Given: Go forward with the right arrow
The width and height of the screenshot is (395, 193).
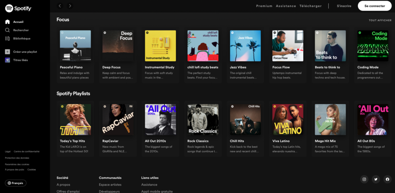Looking at the screenshot, I should coord(70,6).
